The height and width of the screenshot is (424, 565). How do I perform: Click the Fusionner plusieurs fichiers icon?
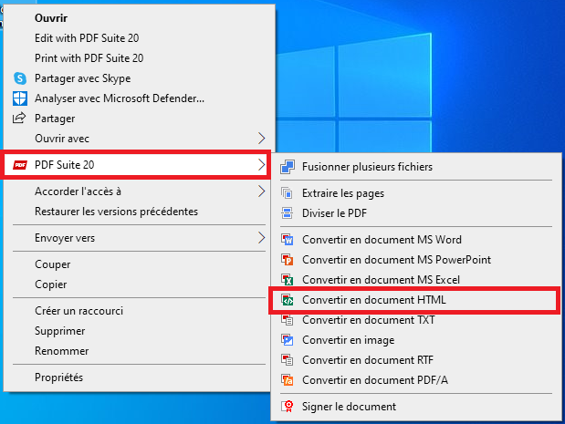tap(288, 167)
